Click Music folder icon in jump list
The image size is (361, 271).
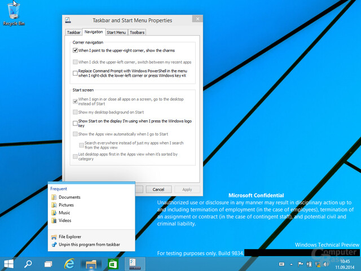54,213
